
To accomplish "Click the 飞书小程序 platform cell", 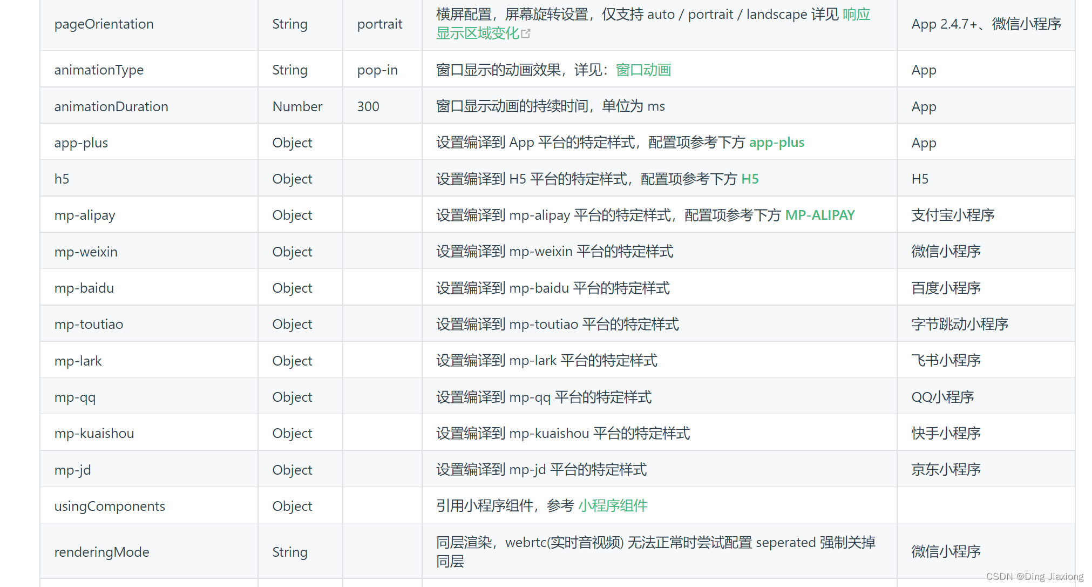I will (x=986, y=361).
